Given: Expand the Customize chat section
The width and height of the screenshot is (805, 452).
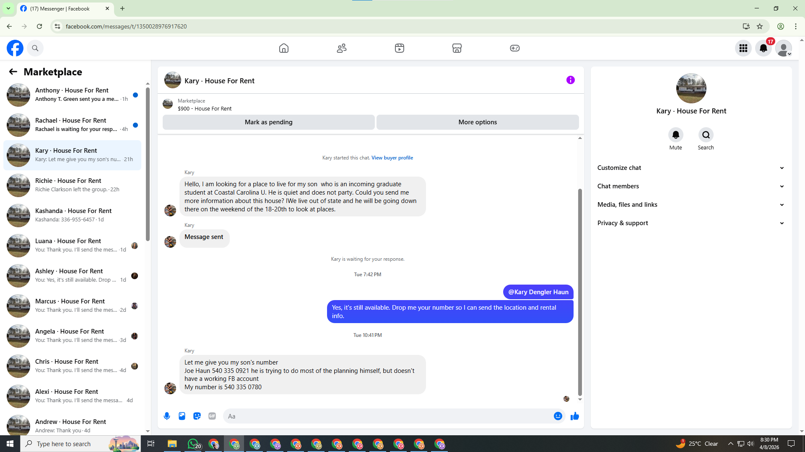Looking at the screenshot, I should pyautogui.click(x=691, y=168).
